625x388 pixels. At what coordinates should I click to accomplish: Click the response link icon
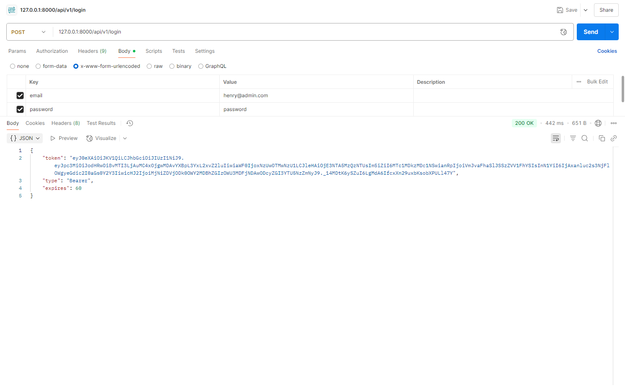[x=614, y=138]
